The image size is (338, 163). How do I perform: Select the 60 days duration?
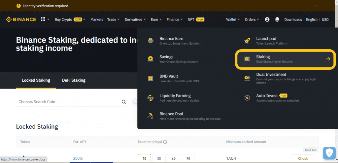(174, 158)
